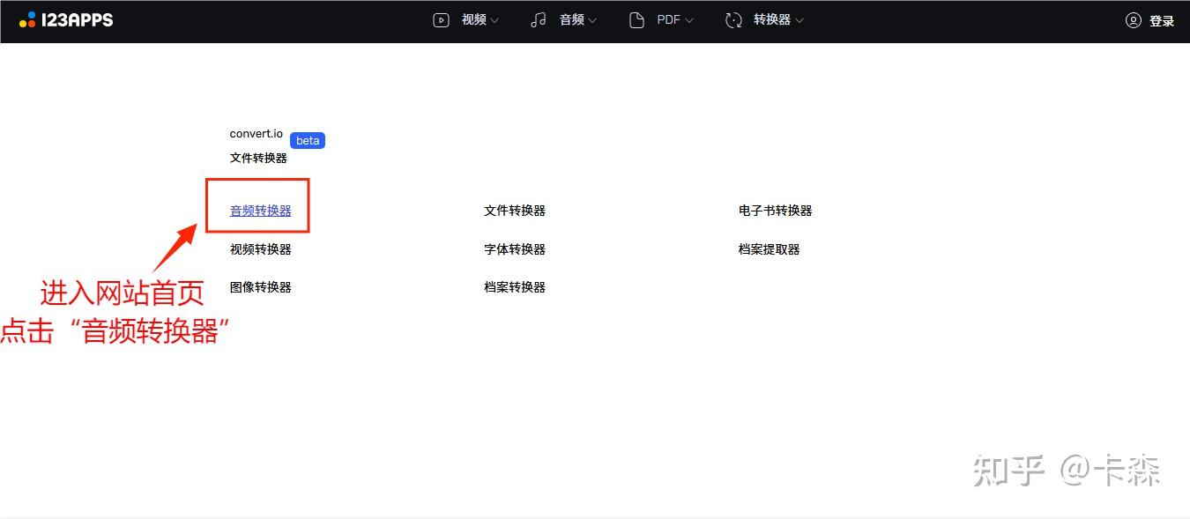Click the blue beta badge
This screenshot has width=1190, height=519.
(x=308, y=141)
